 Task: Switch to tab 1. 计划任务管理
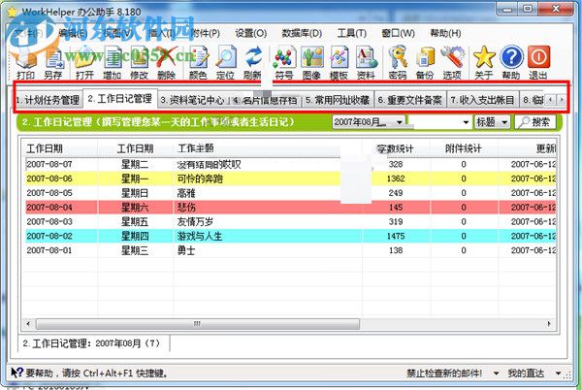[48, 100]
